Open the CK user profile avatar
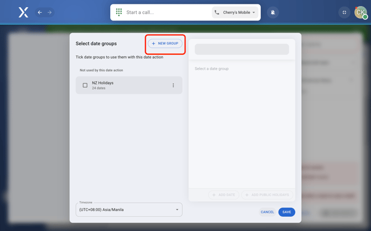371x231 pixels. [x=360, y=12]
